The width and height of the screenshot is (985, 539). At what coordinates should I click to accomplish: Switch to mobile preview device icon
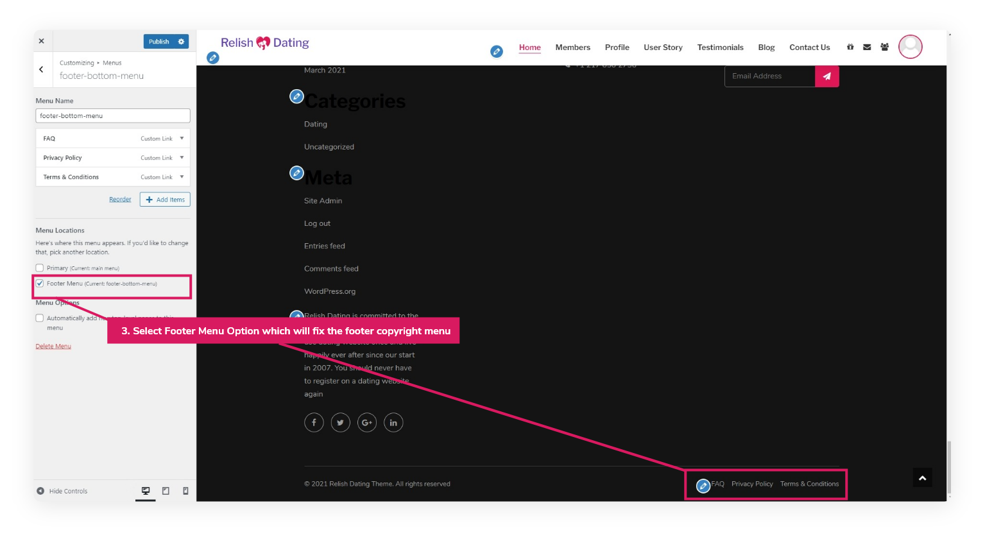coord(185,491)
